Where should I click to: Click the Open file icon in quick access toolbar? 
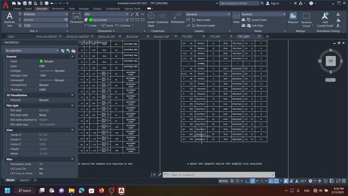tap(19, 3)
